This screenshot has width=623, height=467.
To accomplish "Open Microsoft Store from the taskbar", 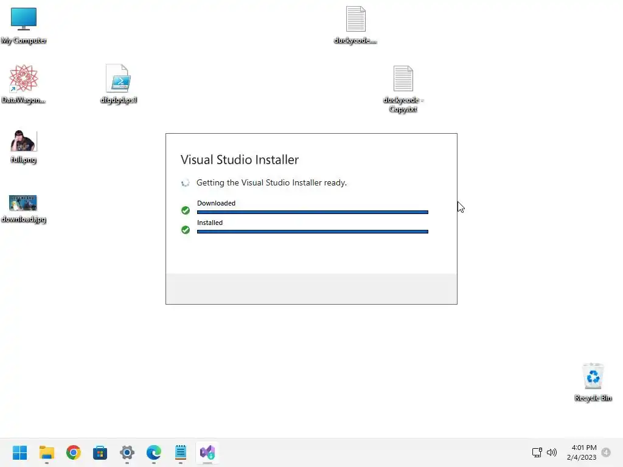I will (x=100, y=452).
